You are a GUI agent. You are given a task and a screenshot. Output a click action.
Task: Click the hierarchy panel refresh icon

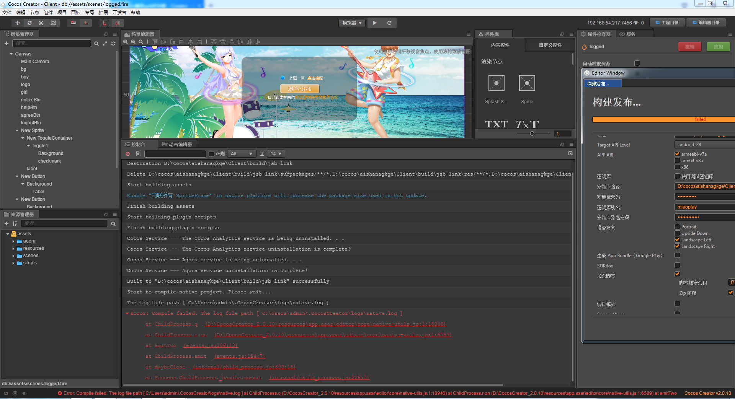pos(113,43)
